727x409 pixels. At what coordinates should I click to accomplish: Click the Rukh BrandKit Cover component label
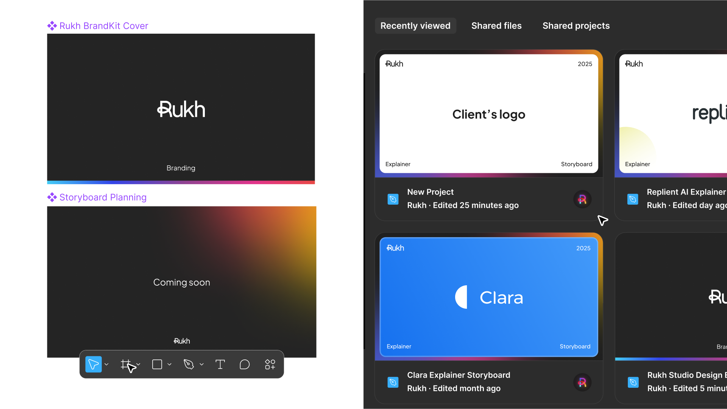(103, 26)
